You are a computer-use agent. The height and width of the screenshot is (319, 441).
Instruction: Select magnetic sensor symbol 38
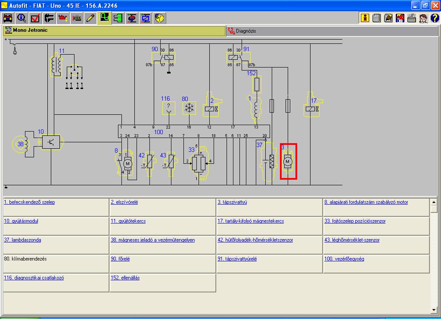point(21,144)
